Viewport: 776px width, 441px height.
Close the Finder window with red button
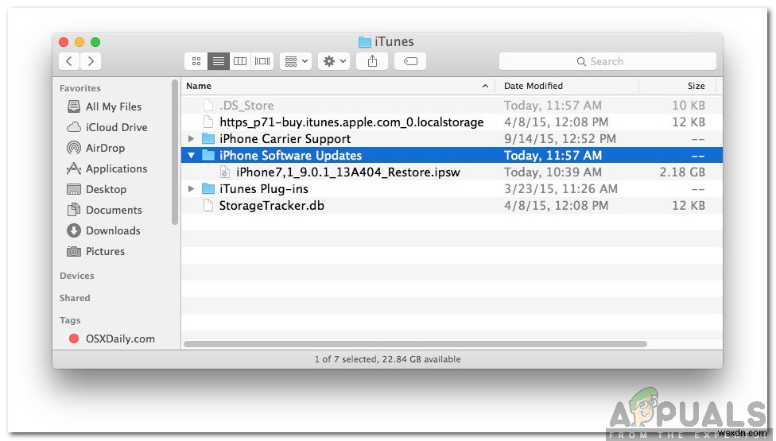click(64, 42)
